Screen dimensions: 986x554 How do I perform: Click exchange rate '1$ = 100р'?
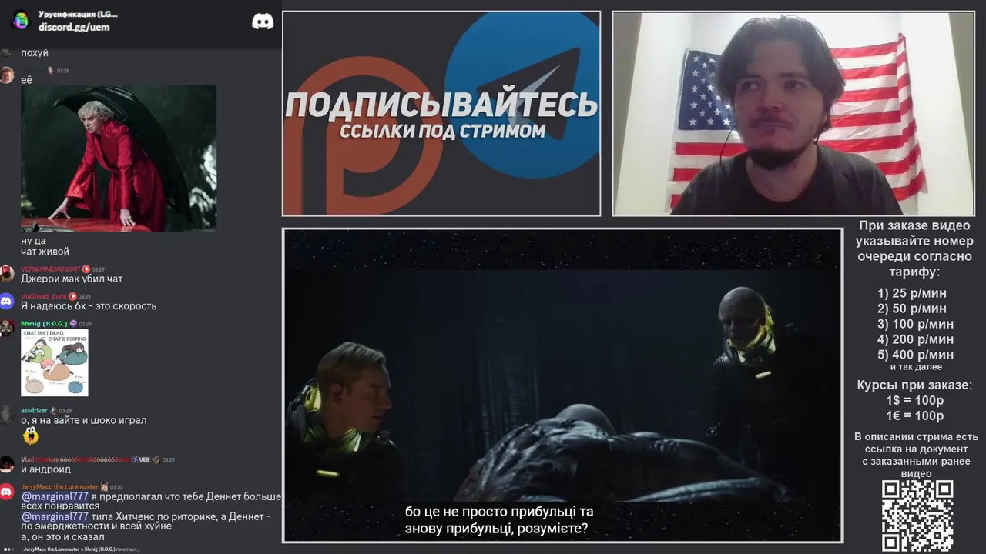click(x=915, y=400)
